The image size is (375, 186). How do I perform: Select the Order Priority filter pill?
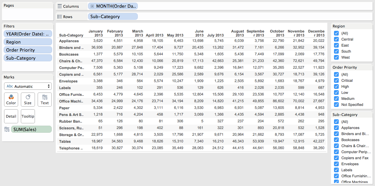pos(28,50)
